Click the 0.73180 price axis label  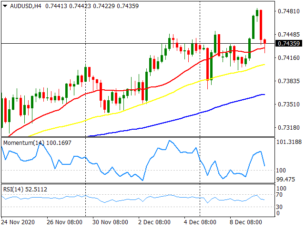click(x=289, y=128)
